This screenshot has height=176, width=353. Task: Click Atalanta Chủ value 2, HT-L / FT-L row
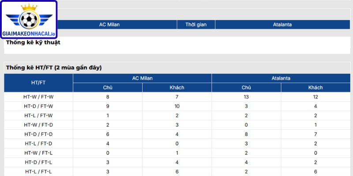246,172
